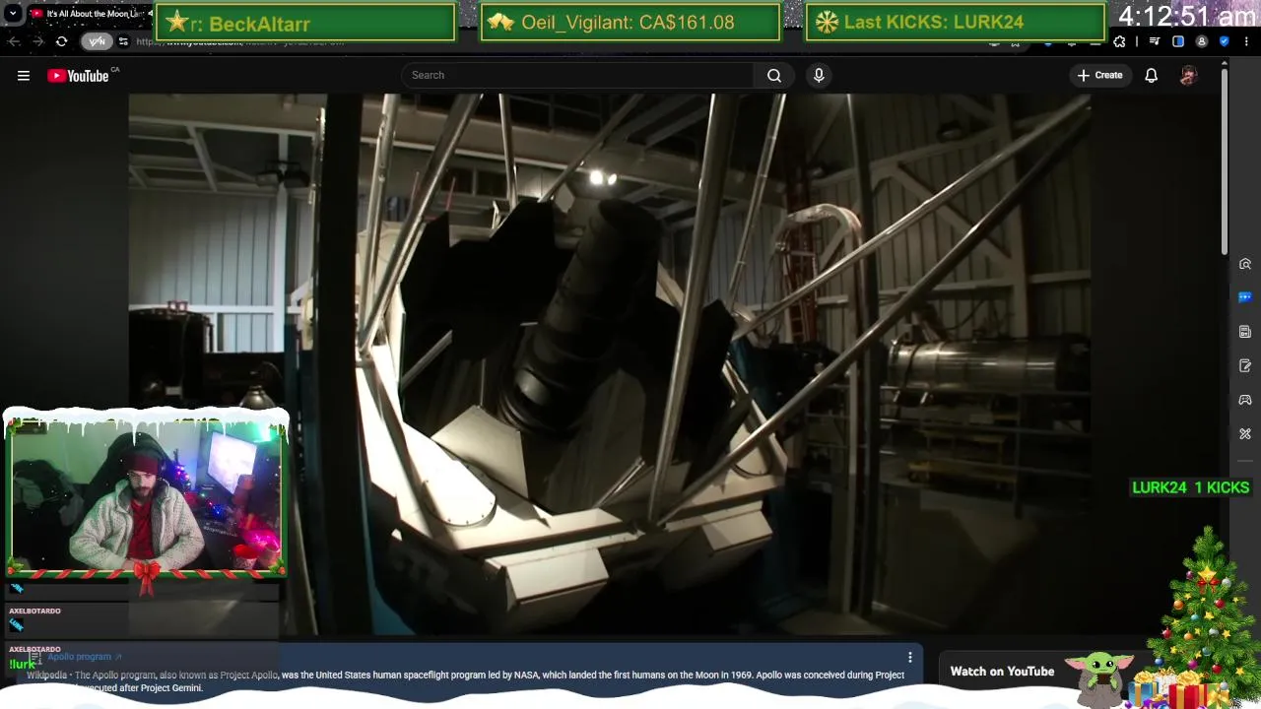Open the browser extensions puzzle icon
The height and width of the screenshot is (709, 1261).
click(1119, 41)
